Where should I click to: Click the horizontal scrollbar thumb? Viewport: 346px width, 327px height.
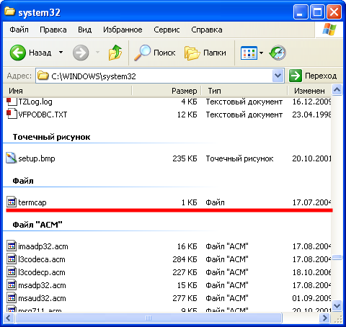tap(148, 318)
